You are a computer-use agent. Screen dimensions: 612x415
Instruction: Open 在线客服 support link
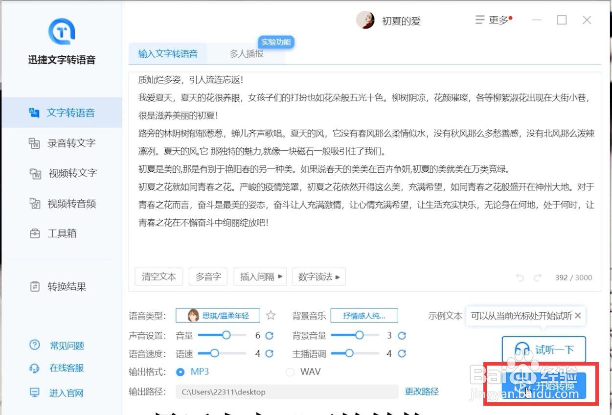(67, 368)
